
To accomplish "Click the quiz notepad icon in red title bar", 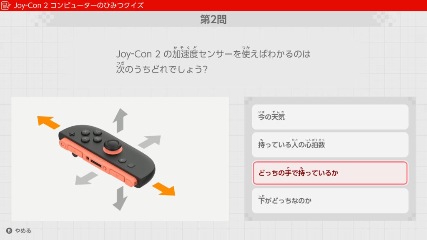I will (x=6, y=5).
